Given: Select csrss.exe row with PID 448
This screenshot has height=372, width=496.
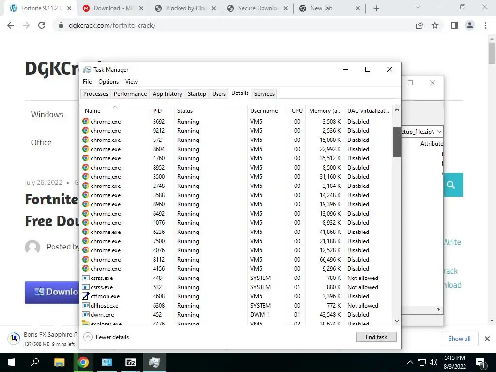Looking at the screenshot, I should (236, 278).
